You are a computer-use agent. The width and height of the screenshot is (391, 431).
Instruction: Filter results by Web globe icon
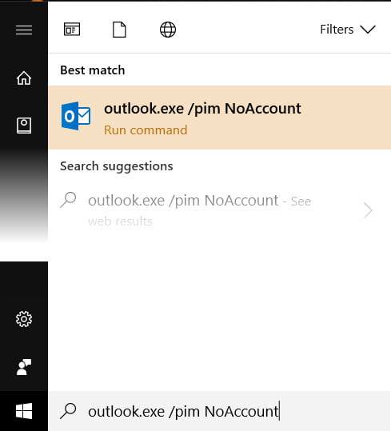click(168, 30)
